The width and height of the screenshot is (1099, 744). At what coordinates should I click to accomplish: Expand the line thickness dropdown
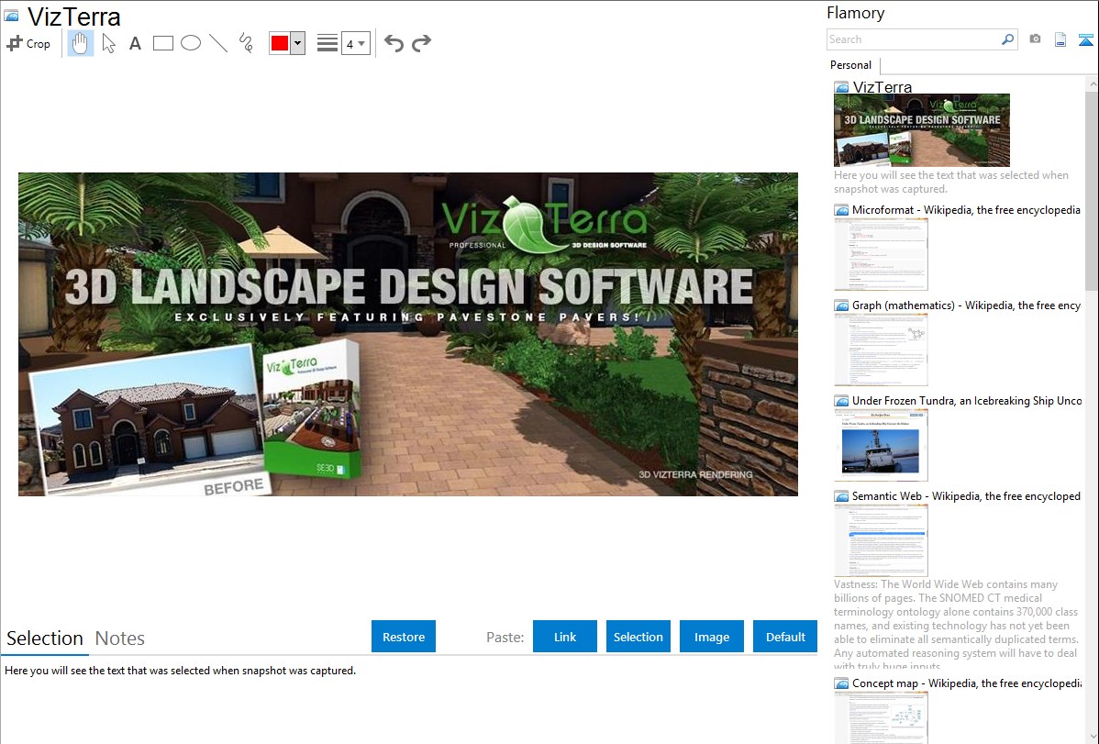[x=355, y=43]
